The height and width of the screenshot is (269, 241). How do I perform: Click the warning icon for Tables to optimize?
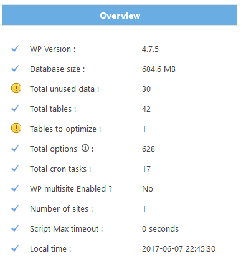(x=16, y=128)
